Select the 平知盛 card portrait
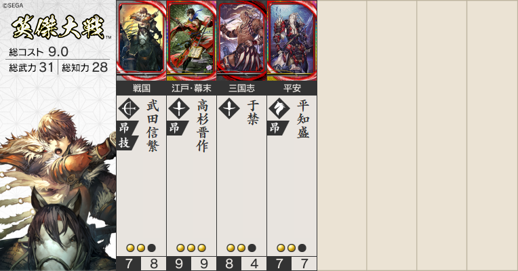The image size is (518, 271). click(292, 41)
